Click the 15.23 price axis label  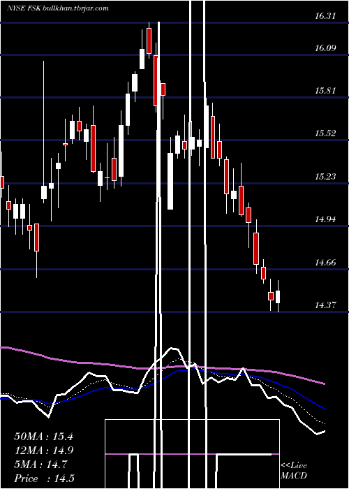325,177
